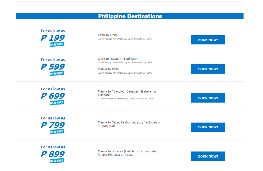
Task: Book the P 699 Manila to Bacolod fare
Action: point(208,98)
